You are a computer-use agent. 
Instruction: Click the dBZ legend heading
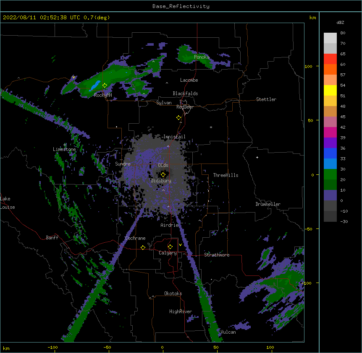click(x=340, y=23)
